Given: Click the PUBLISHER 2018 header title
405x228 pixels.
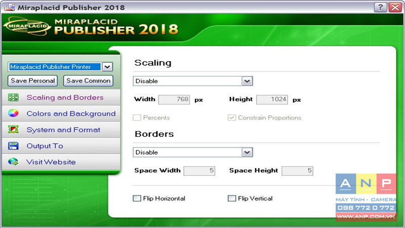Looking at the screenshot, I should tap(116, 30).
